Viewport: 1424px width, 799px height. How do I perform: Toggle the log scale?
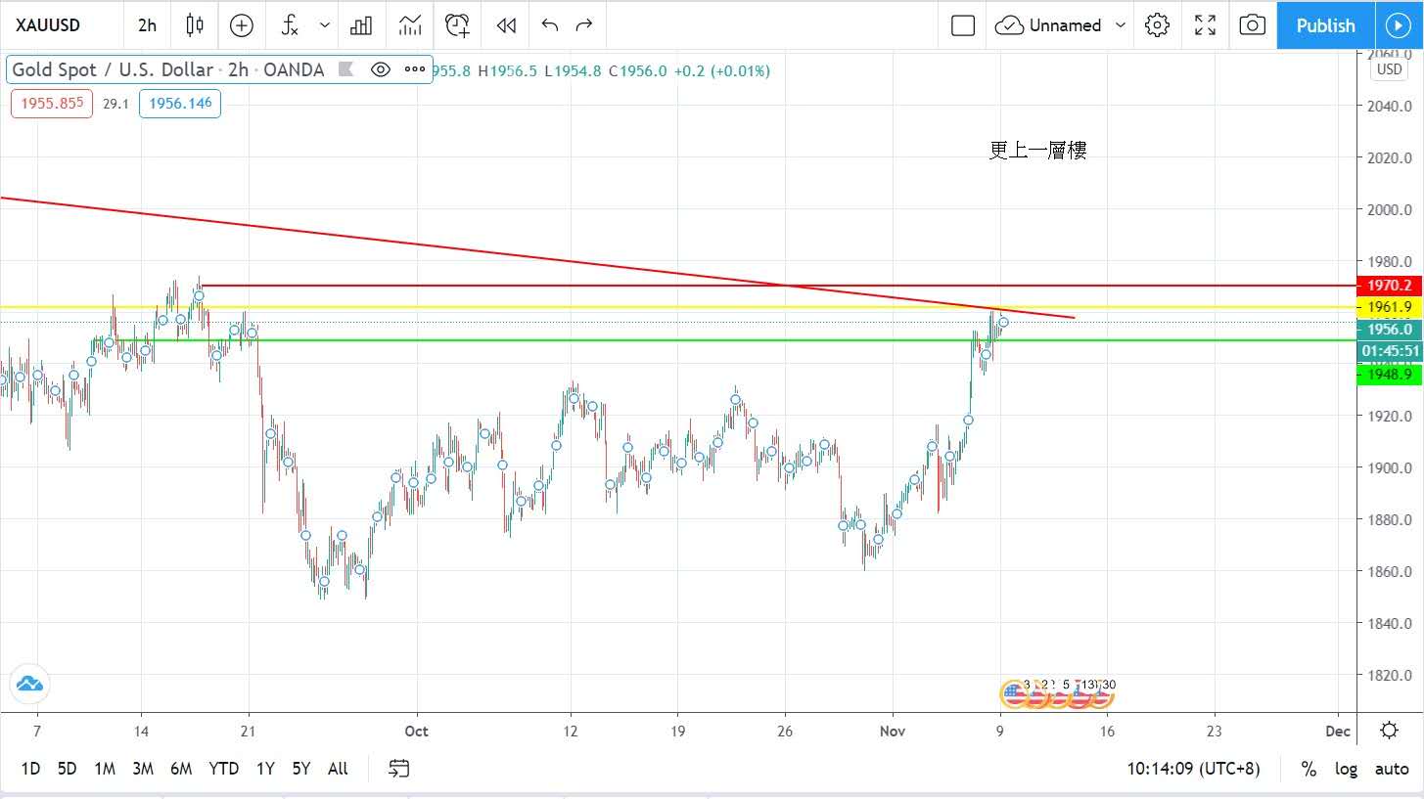[x=1347, y=769]
